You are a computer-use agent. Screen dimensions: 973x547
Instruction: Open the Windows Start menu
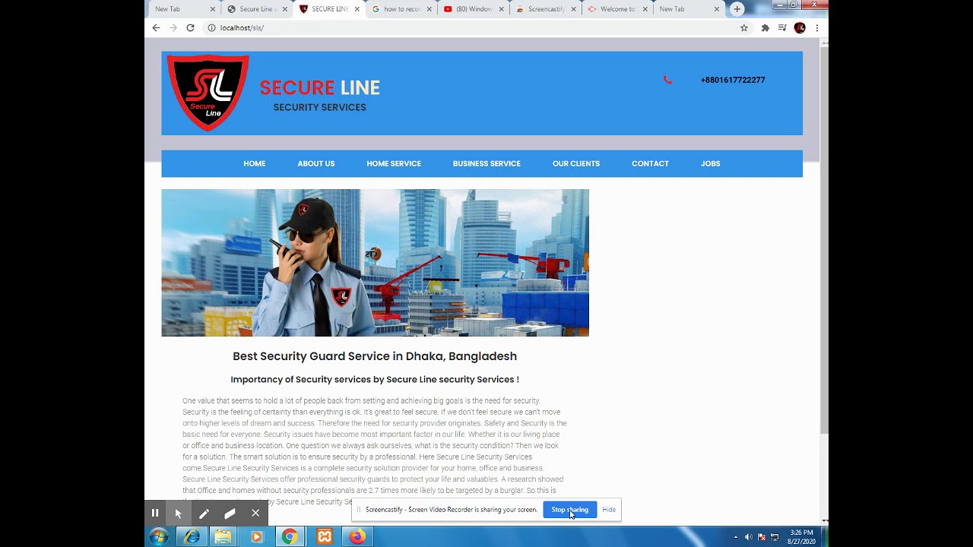point(158,537)
